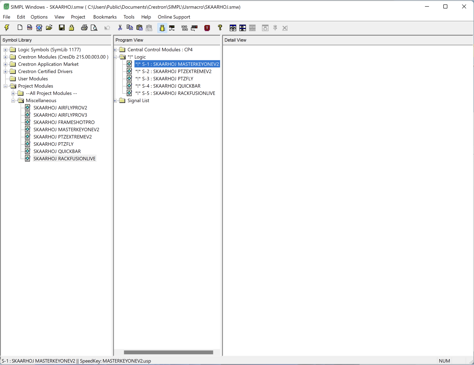The width and height of the screenshot is (474, 365).
Task: Collapse the Project Modules folder
Action: [5, 86]
